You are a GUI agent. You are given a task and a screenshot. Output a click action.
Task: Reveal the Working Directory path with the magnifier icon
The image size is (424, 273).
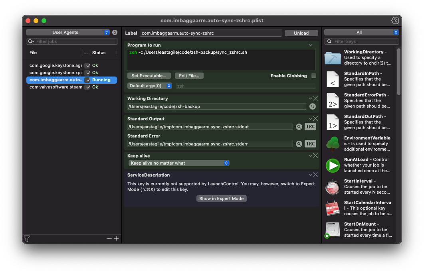pos(312,106)
